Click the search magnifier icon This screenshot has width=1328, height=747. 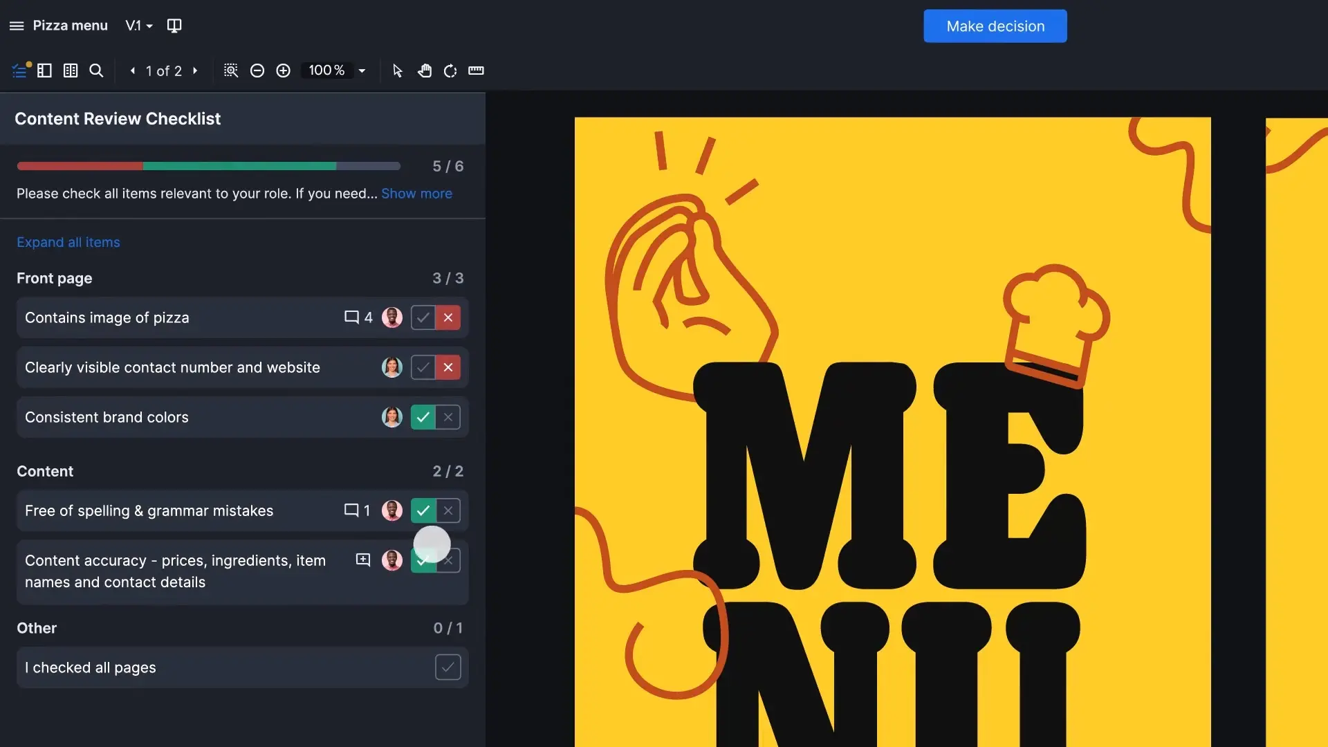point(96,71)
